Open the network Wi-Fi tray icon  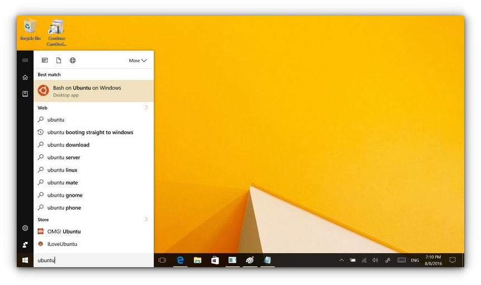364,260
